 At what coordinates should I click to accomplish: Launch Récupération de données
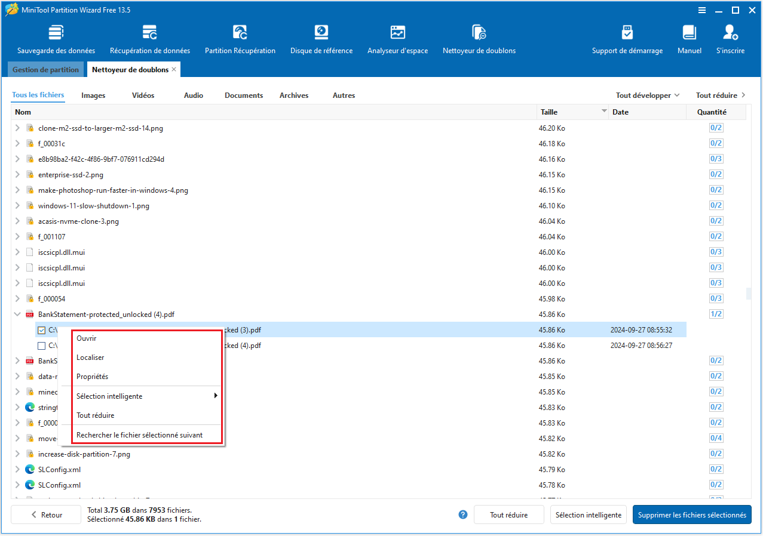[149, 38]
